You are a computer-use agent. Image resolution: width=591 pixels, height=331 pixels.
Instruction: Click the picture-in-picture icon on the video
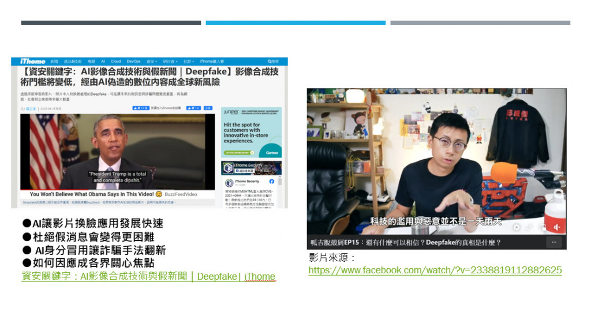click(543, 227)
